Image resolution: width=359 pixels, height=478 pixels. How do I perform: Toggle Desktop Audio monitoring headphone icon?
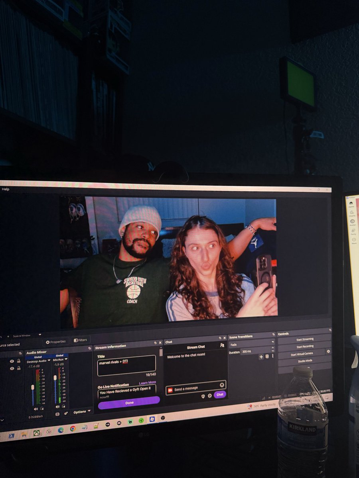point(42,408)
